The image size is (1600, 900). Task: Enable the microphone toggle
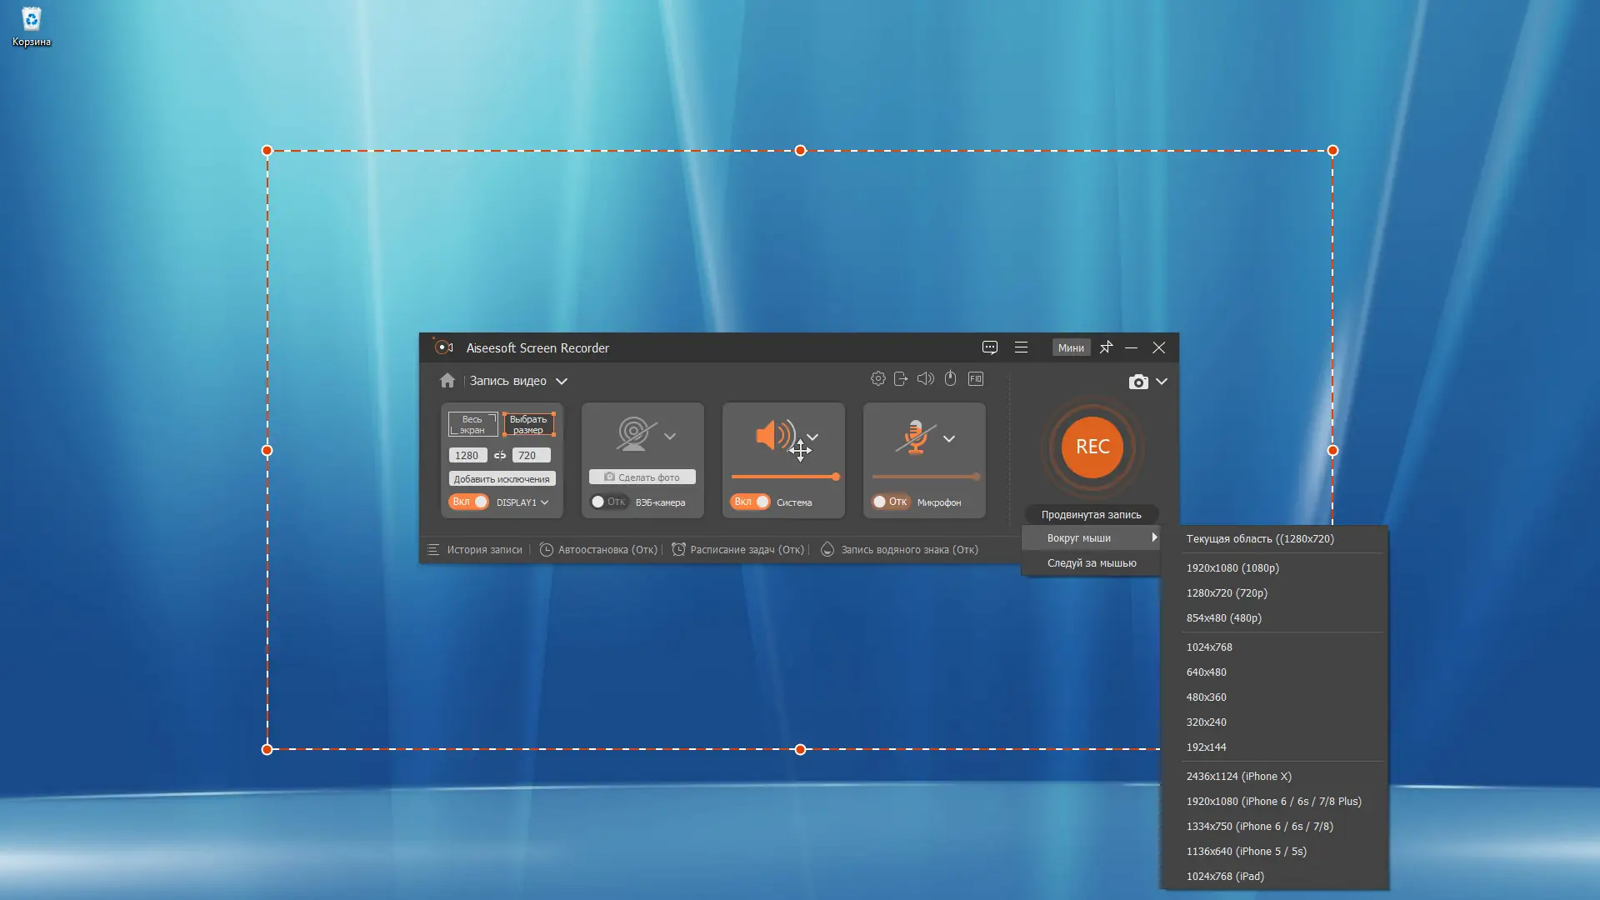(x=889, y=502)
